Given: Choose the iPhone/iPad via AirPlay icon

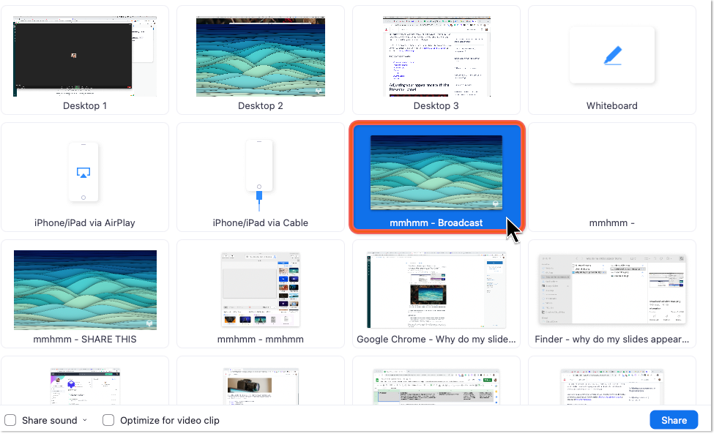Looking at the screenshot, I should [x=83, y=172].
